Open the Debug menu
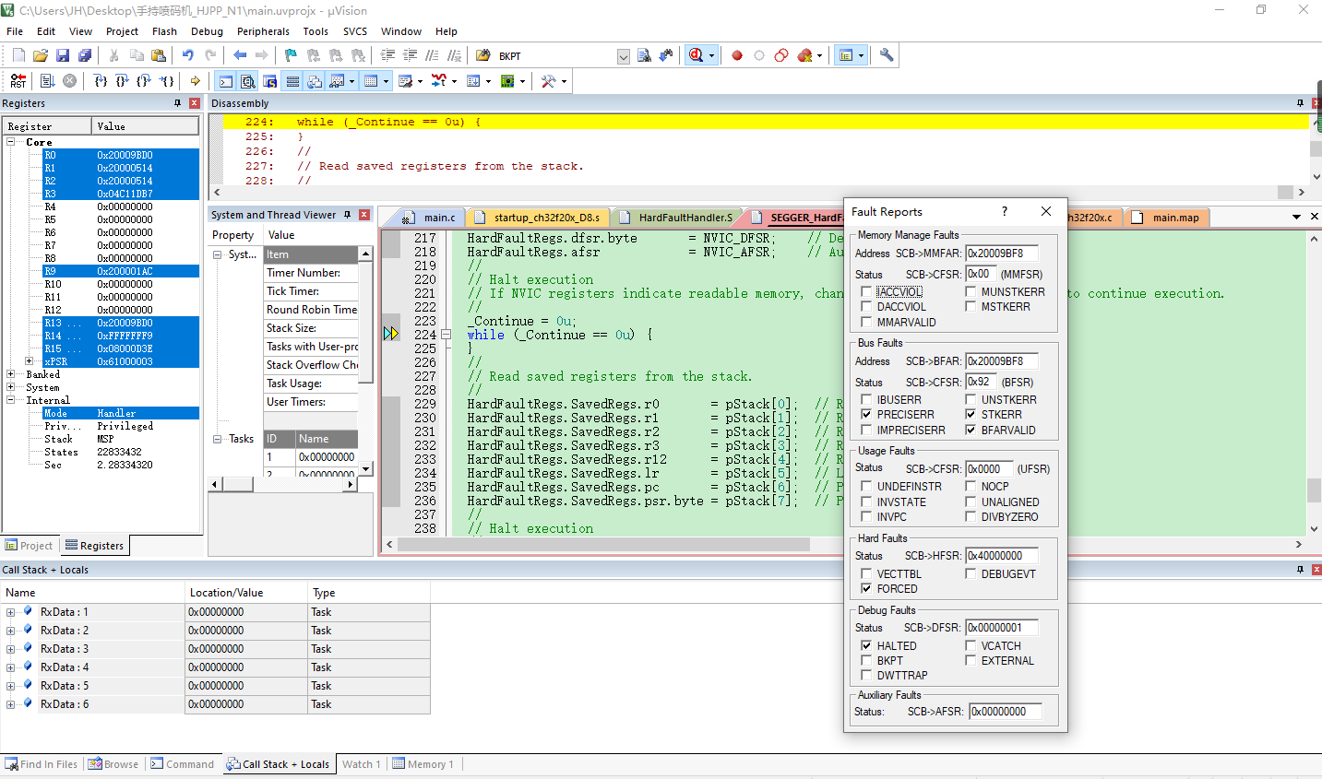The width and height of the screenshot is (1322, 779). point(207,31)
